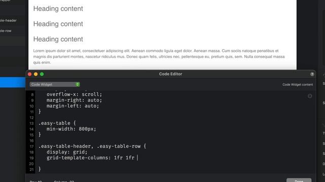Select the blue highlighted sidebar row

13,82
